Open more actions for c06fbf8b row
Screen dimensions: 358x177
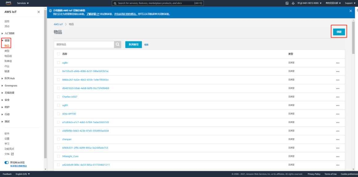[x=338, y=131]
